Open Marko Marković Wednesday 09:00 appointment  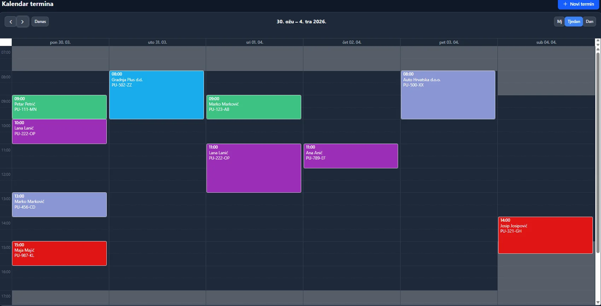pyautogui.click(x=254, y=107)
